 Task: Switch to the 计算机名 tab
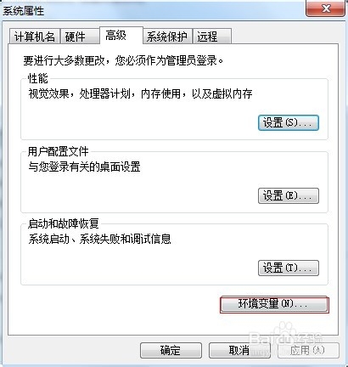(35, 37)
